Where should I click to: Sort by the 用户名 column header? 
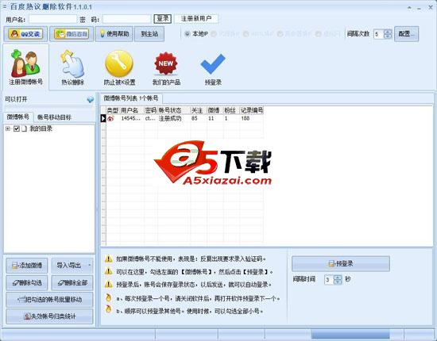(x=132, y=110)
